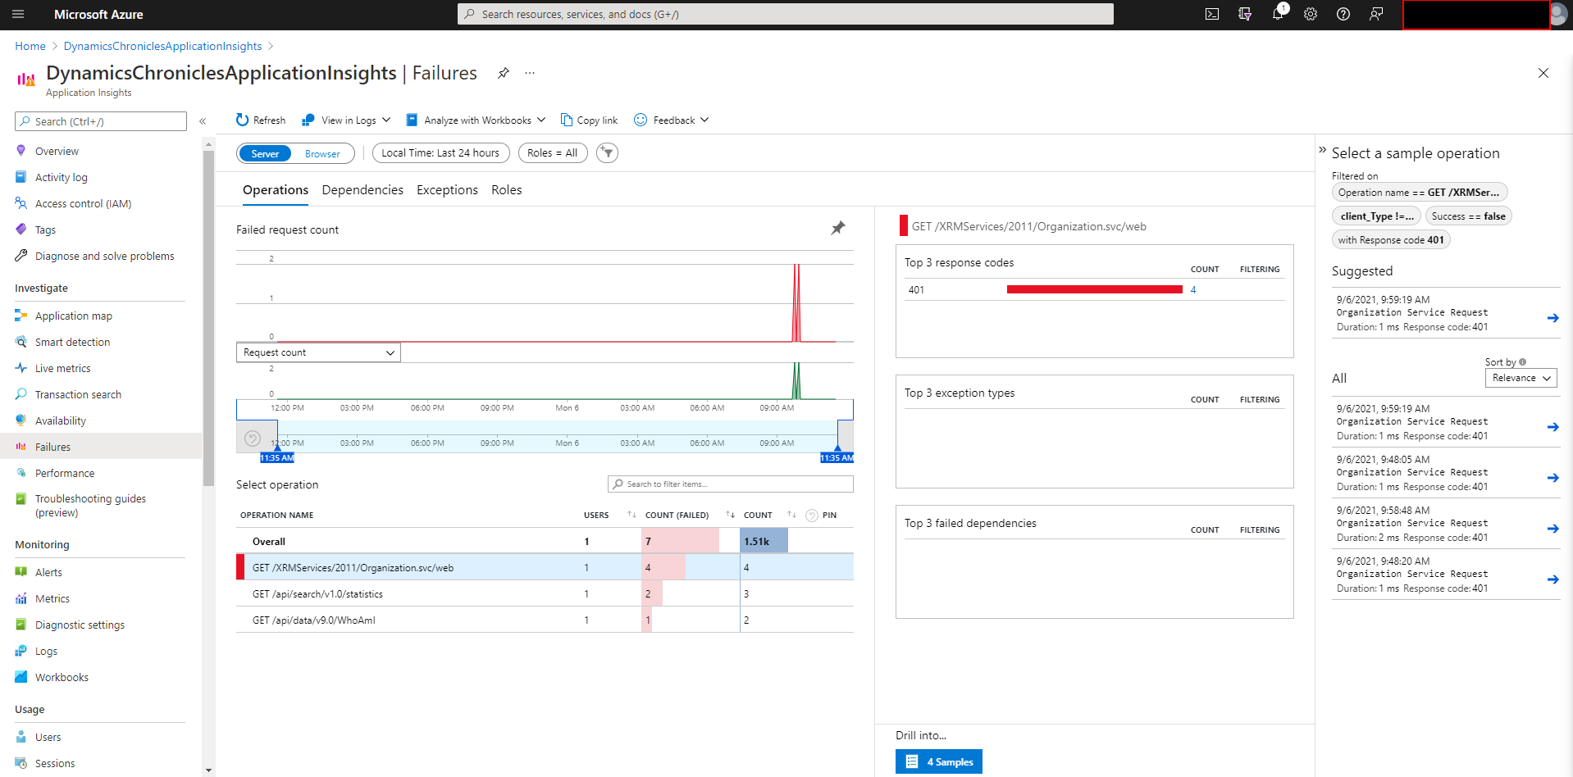Add a filter with the funnel icon
Screen dimensions: 1573x777
[x=607, y=152]
